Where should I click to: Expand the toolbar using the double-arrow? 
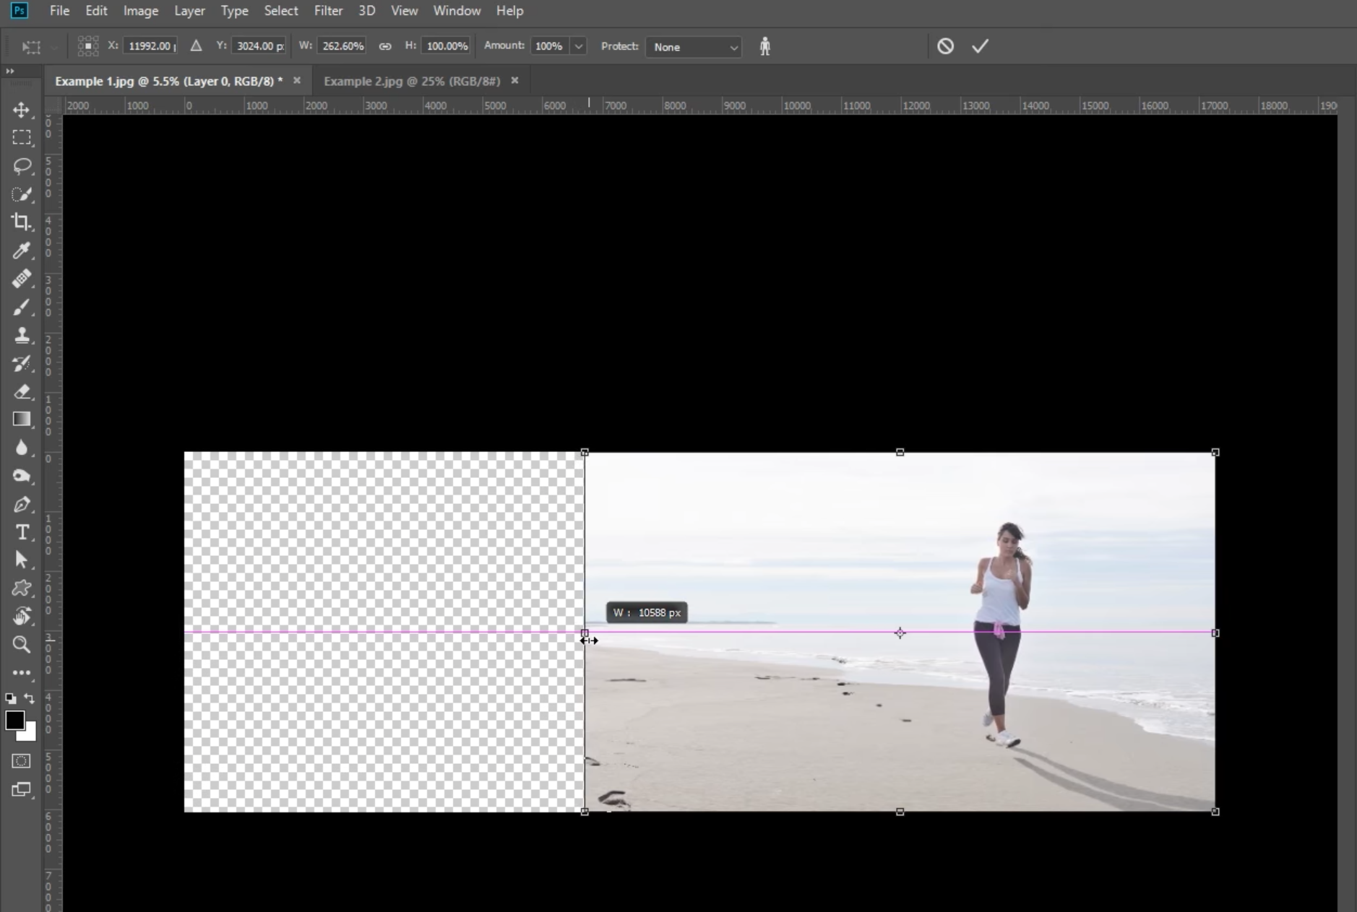click(x=10, y=71)
